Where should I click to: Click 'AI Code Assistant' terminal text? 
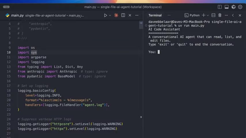(x=164, y=29)
